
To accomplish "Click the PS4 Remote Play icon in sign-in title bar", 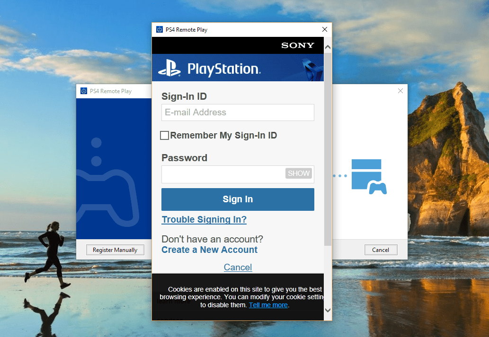I will pos(160,30).
